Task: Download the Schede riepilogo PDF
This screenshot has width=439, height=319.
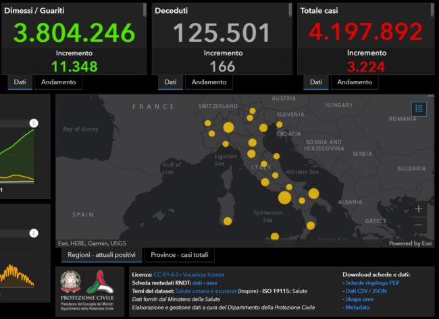Action: coord(373,283)
